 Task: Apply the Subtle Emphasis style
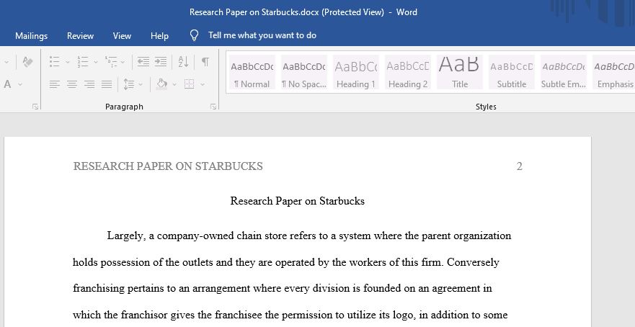pyautogui.click(x=564, y=73)
